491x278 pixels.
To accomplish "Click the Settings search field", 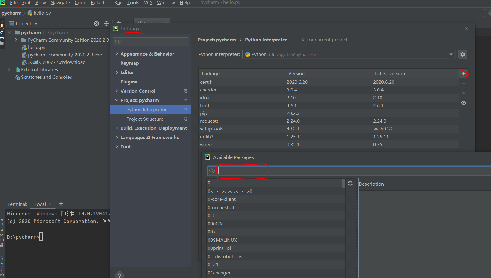I will tap(151, 42).
